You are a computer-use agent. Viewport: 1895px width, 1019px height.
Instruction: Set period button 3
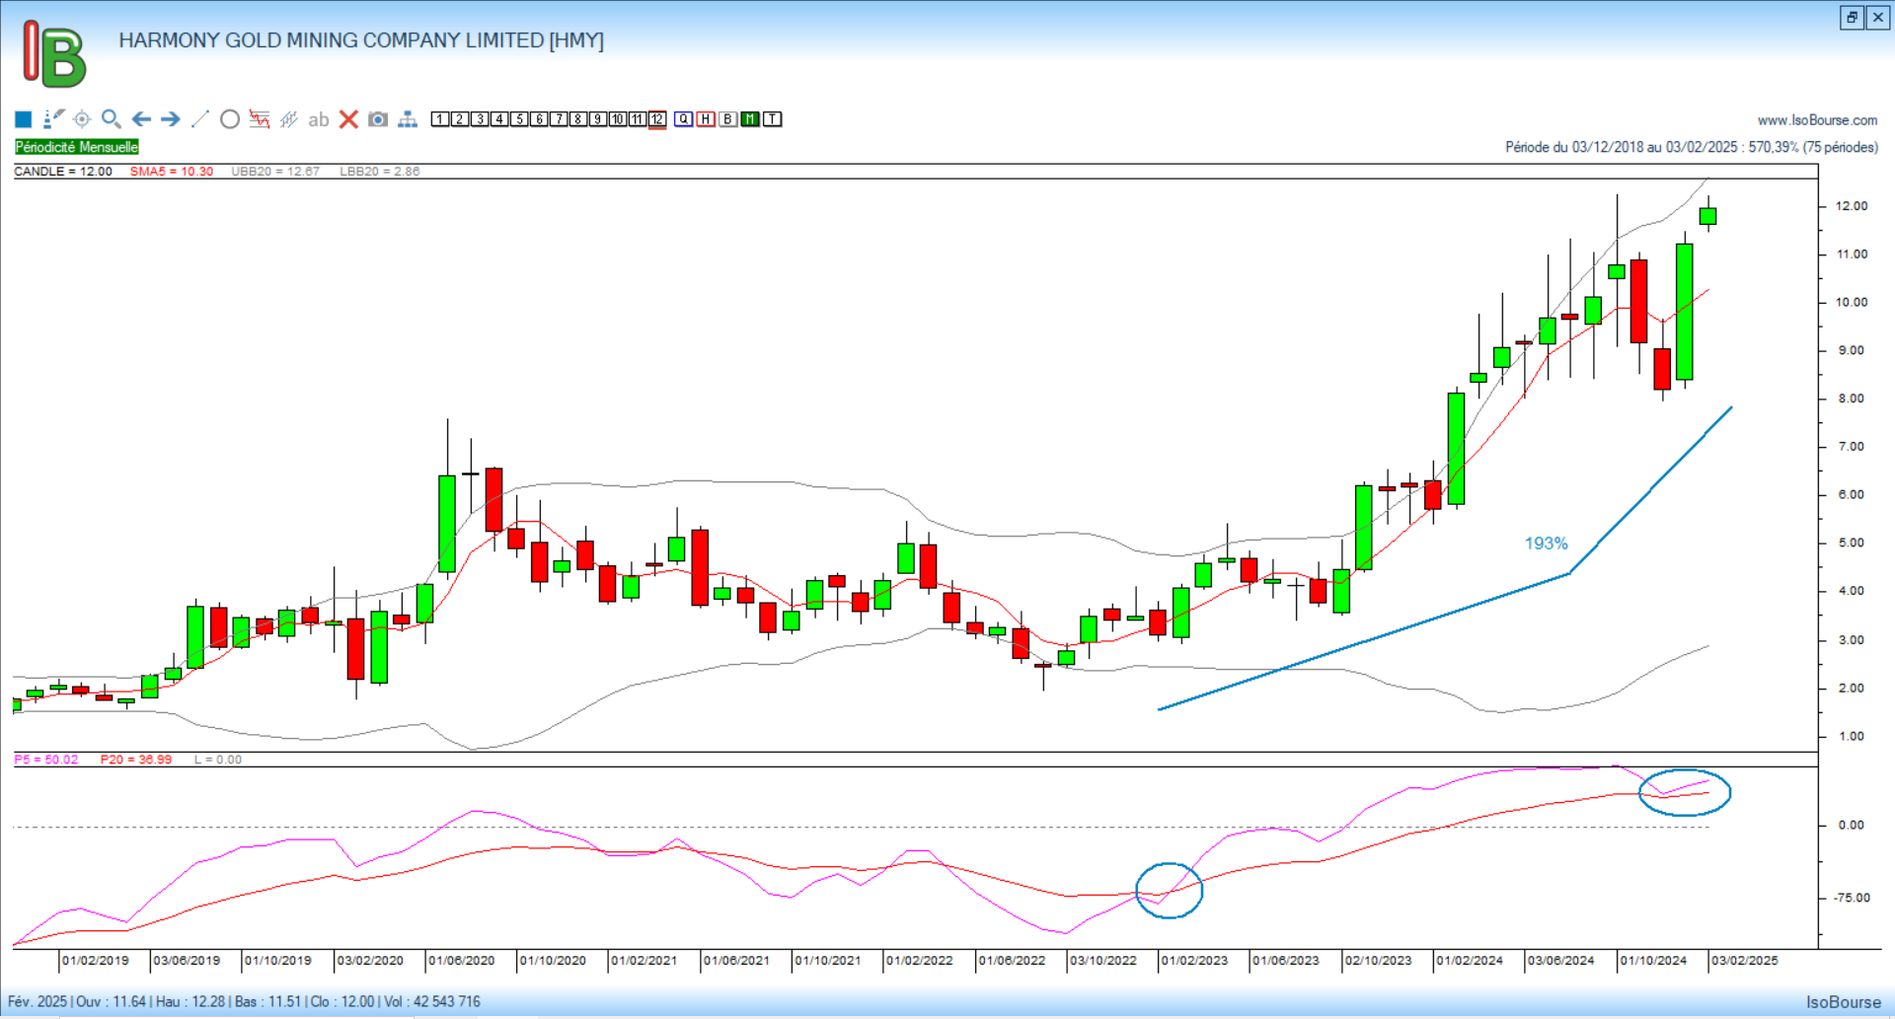pyautogui.click(x=480, y=119)
